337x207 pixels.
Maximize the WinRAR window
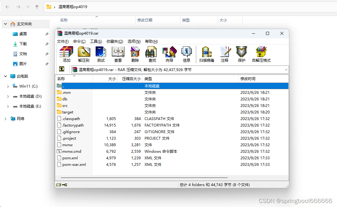point(267,33)
